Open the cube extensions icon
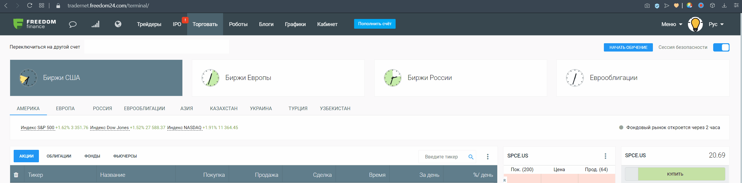 pyautogui.click(x=712, y=6)
